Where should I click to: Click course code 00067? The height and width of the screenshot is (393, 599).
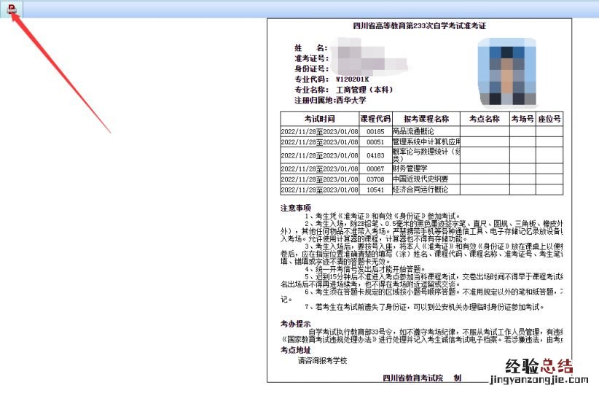375,168
